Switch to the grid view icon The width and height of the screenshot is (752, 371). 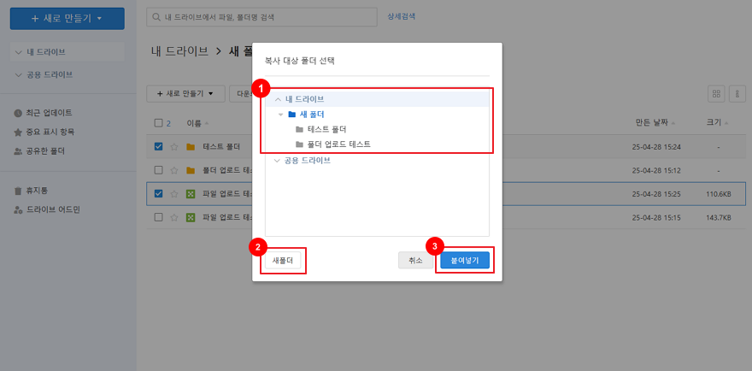point(716,93)
